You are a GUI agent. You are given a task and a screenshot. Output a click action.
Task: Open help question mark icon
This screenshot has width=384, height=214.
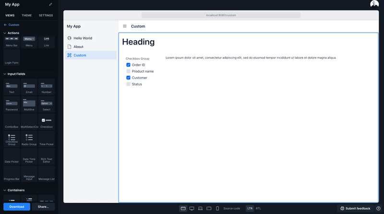378,208
